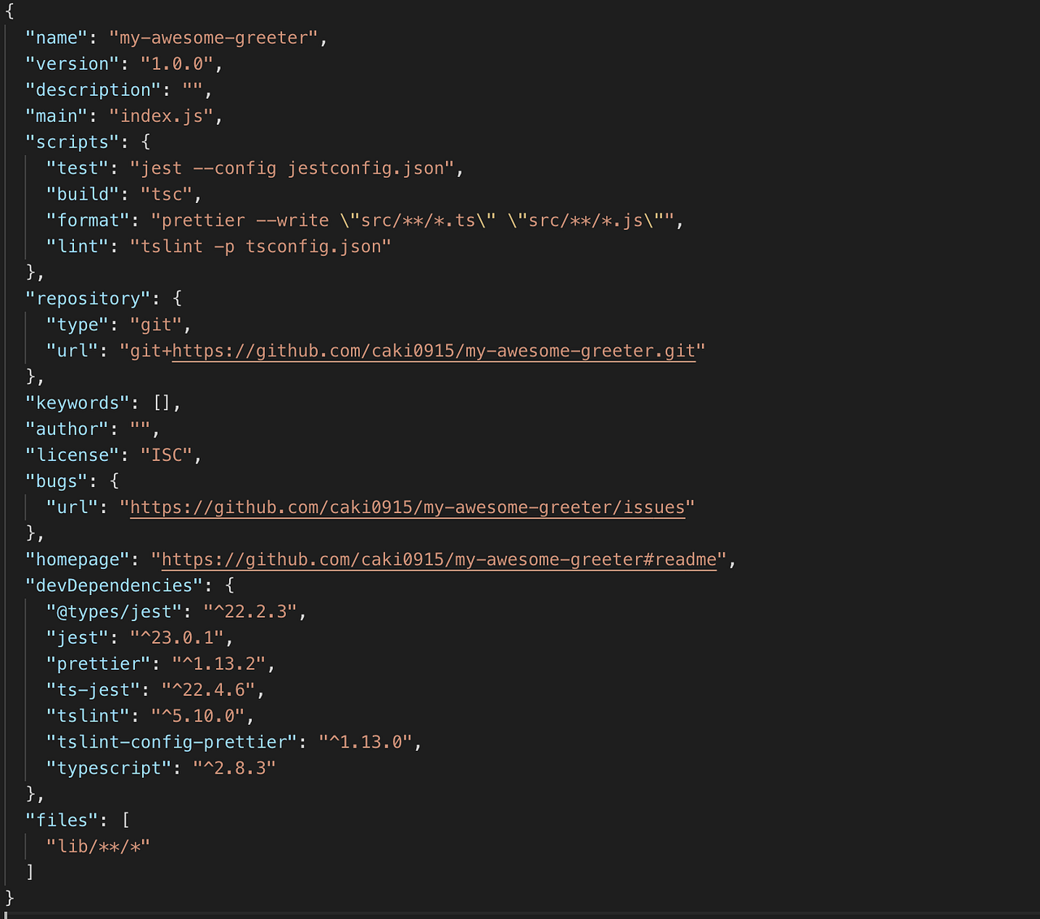The image size is (1040, 919).
Task: Click the "ts-jest" dependency name
Action: tap(93, 689)
